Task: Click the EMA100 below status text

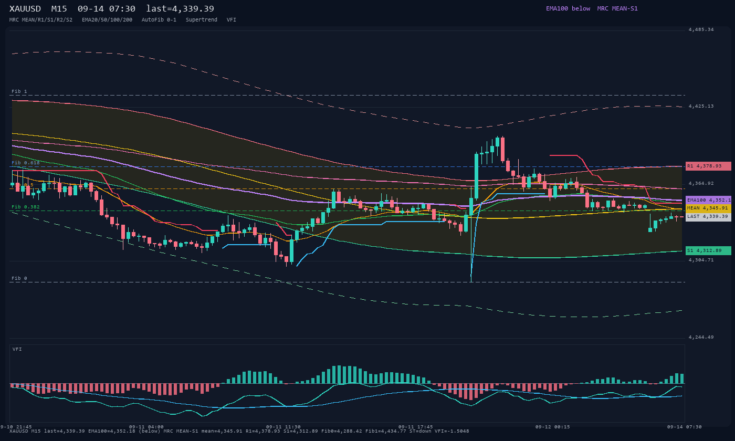Action: [x=568, y=8]
